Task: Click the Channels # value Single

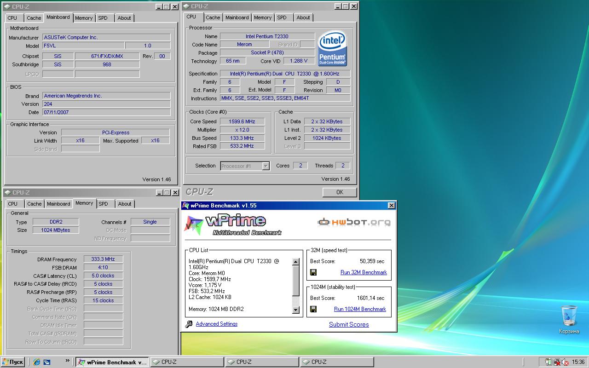Action: [150, 222]
